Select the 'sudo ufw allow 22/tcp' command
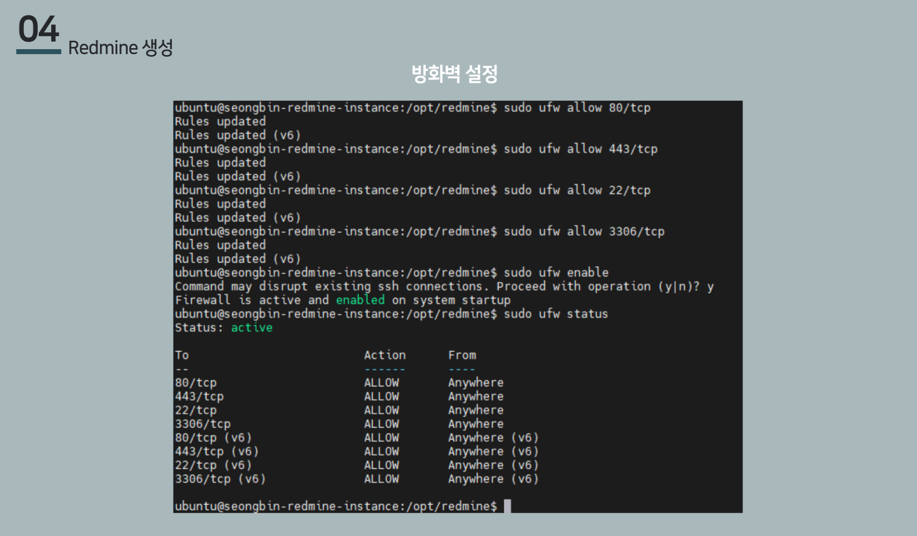This screenshot has width=917, height=536. (x=576, y=190)
